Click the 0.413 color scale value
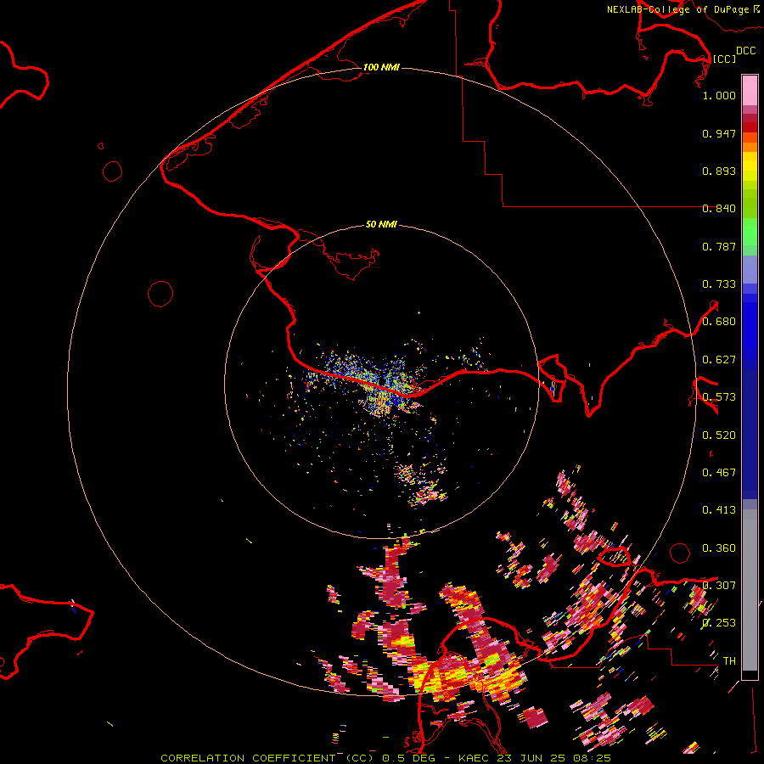The image size is (764, 764). (x=719, y=510)
